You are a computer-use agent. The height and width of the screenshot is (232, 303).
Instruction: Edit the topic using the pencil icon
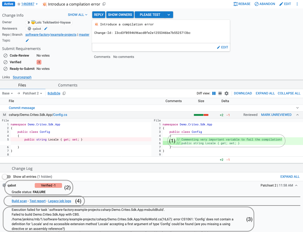click(x=27, y=40)
